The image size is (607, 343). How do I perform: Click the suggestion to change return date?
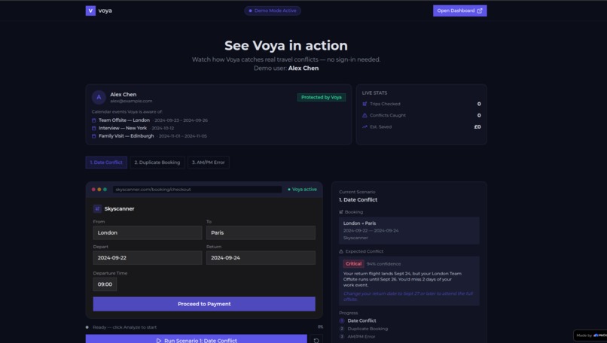click(x=408, y=296)
